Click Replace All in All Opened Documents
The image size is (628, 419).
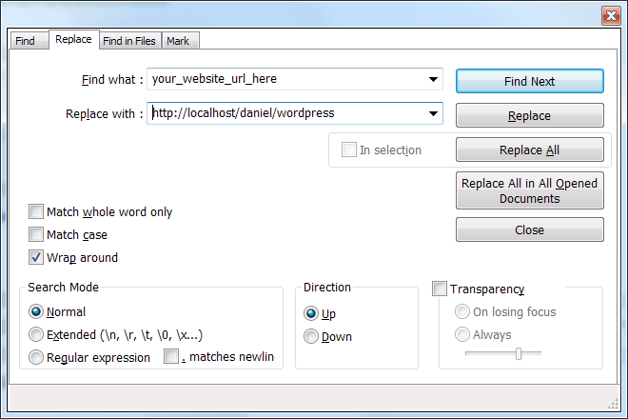click(x=529, y=191)
